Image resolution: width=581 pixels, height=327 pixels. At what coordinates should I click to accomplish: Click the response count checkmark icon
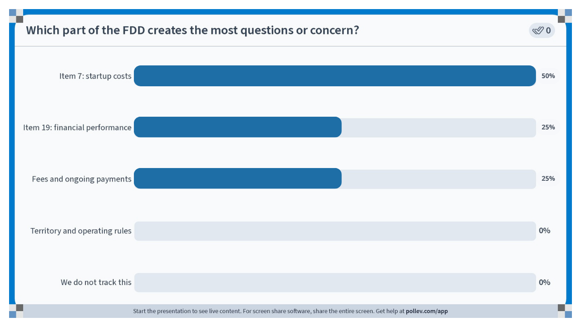[x=538, y=30]
